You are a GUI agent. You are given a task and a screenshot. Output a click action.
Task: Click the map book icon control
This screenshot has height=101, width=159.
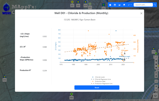(x=156, y=81)
